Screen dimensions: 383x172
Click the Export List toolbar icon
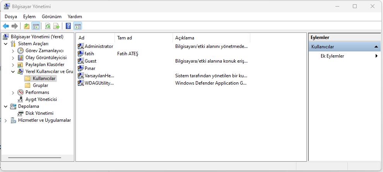point(56,26)
